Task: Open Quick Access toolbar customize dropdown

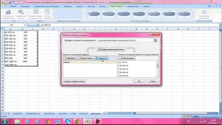Action: 25,2
